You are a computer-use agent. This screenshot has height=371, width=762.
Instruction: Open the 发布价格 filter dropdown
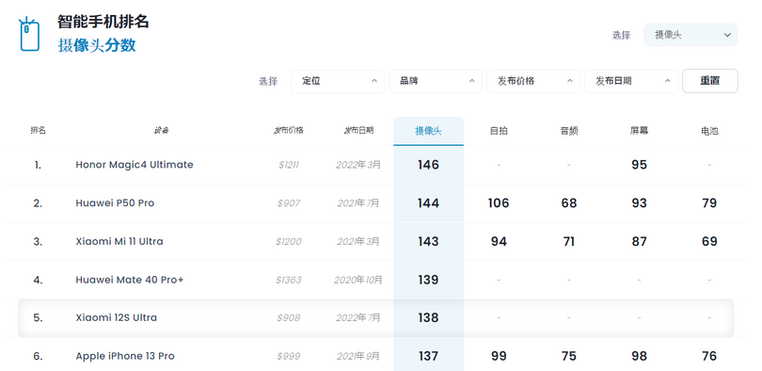[533, 81]
